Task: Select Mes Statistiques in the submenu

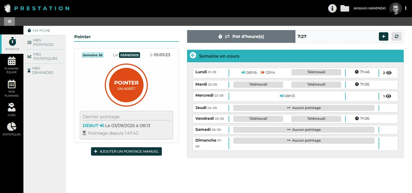Action: coord(45,57)
